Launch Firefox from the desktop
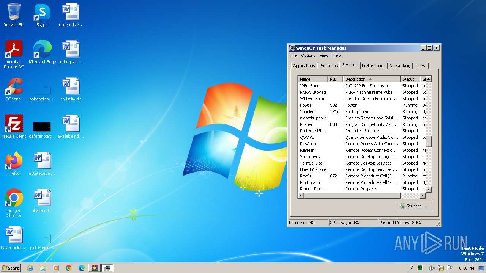486x273 pixels. [x=14, y=164]
